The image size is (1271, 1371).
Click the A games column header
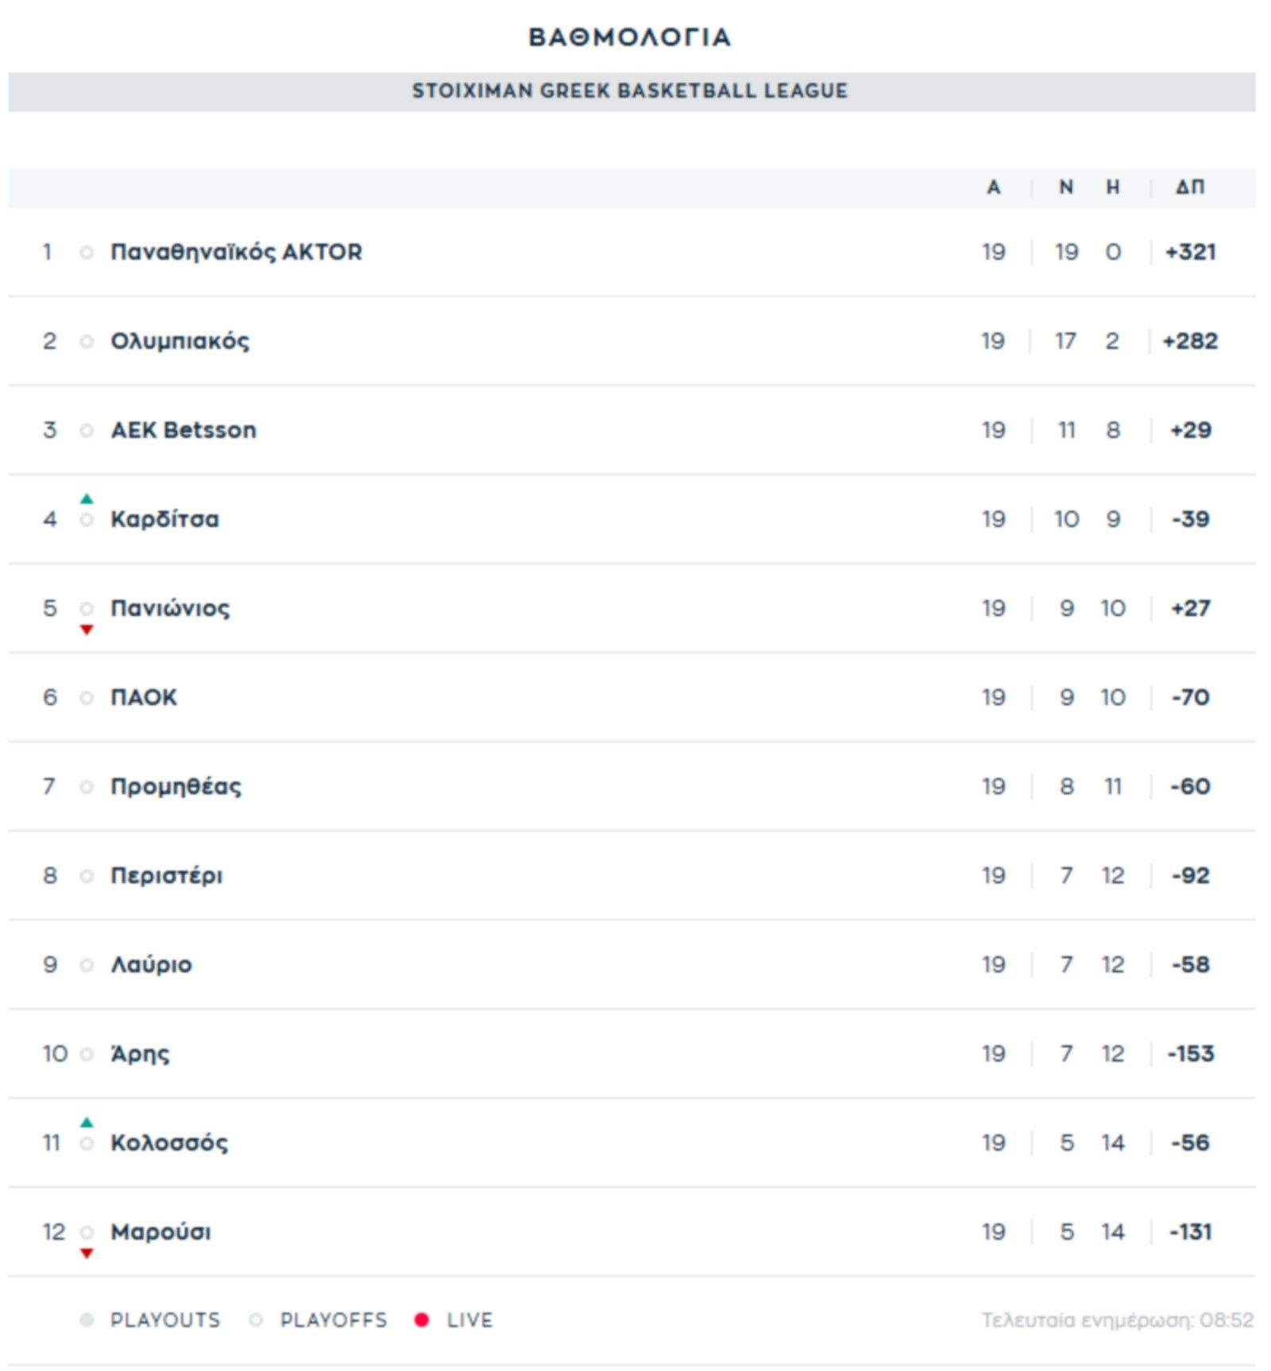point(993,188)
